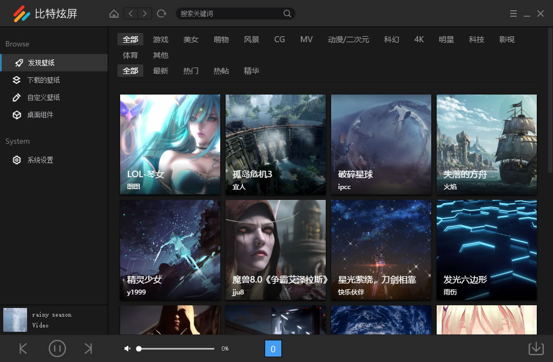
Task: Open 发现壁纸 in the sidebar
Action: [x=54, y=63]
